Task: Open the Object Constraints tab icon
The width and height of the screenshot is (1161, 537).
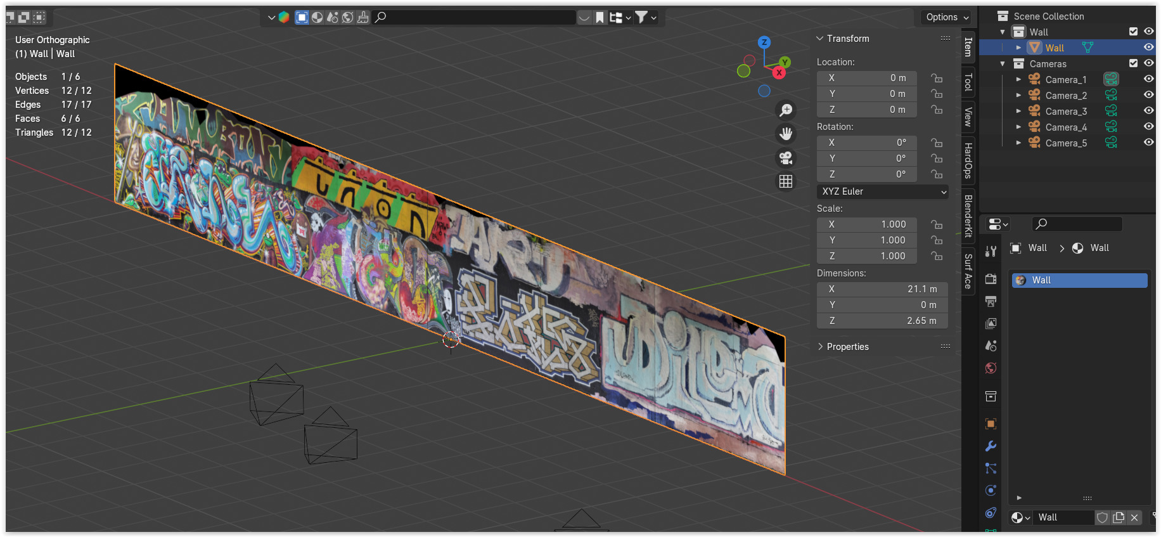Action: click(x=991, y=512)
